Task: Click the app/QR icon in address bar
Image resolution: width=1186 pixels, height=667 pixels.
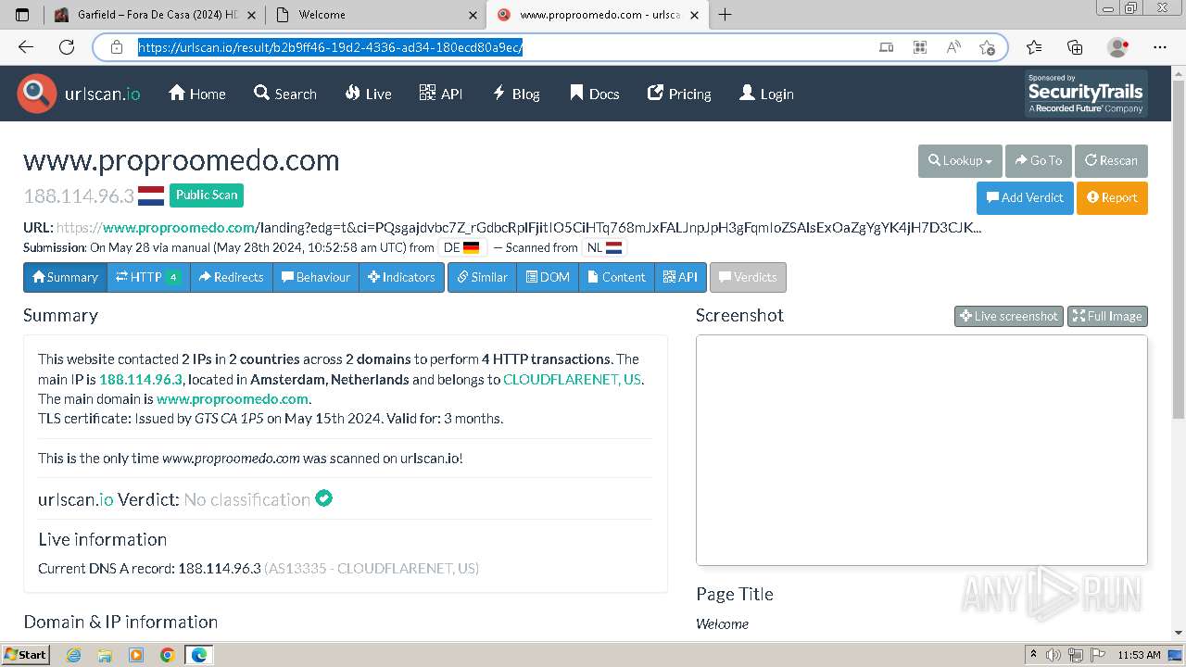Action: point(920,47)
